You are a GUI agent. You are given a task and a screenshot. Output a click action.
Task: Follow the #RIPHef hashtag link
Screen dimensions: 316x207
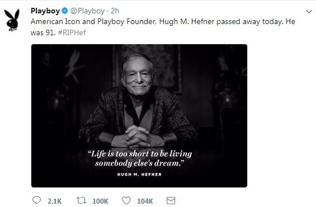tap(72, 32)
